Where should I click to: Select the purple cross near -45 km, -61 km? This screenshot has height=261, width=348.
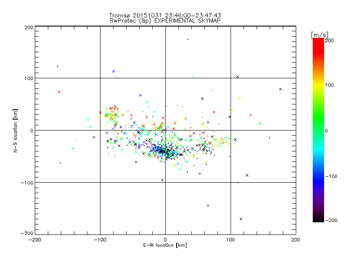136,162
